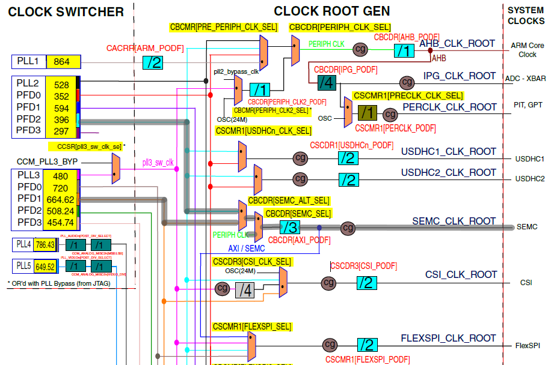Click the CBCDR[PERIPH_CLK_SEL] yellow label

click(x=340, y=28)
